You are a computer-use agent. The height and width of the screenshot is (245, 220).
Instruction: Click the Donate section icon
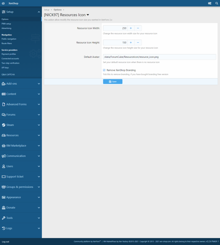(3, 207)
